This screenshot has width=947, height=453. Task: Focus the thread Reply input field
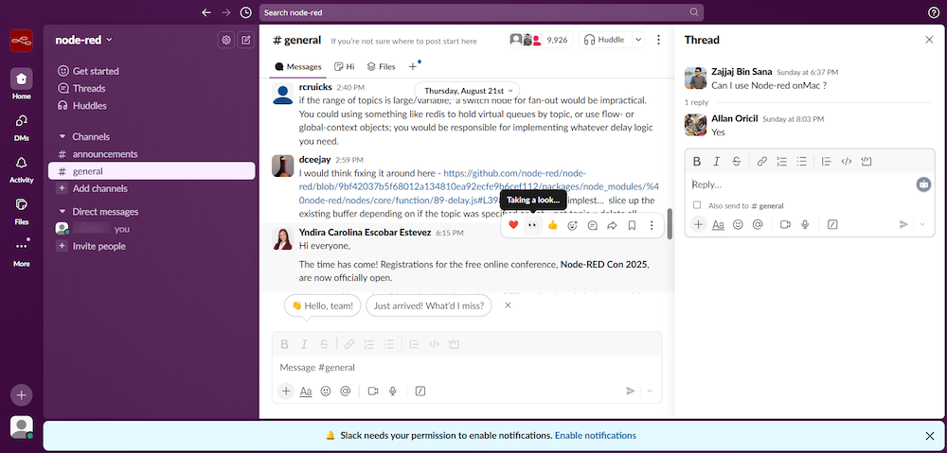(x=801, y=184)
